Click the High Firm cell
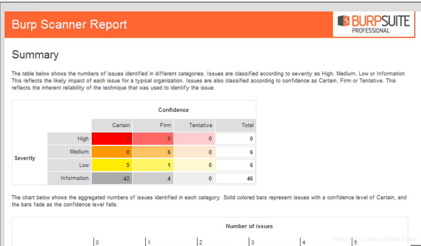Viewport: 421px width, 246px height. coord(153,139)
